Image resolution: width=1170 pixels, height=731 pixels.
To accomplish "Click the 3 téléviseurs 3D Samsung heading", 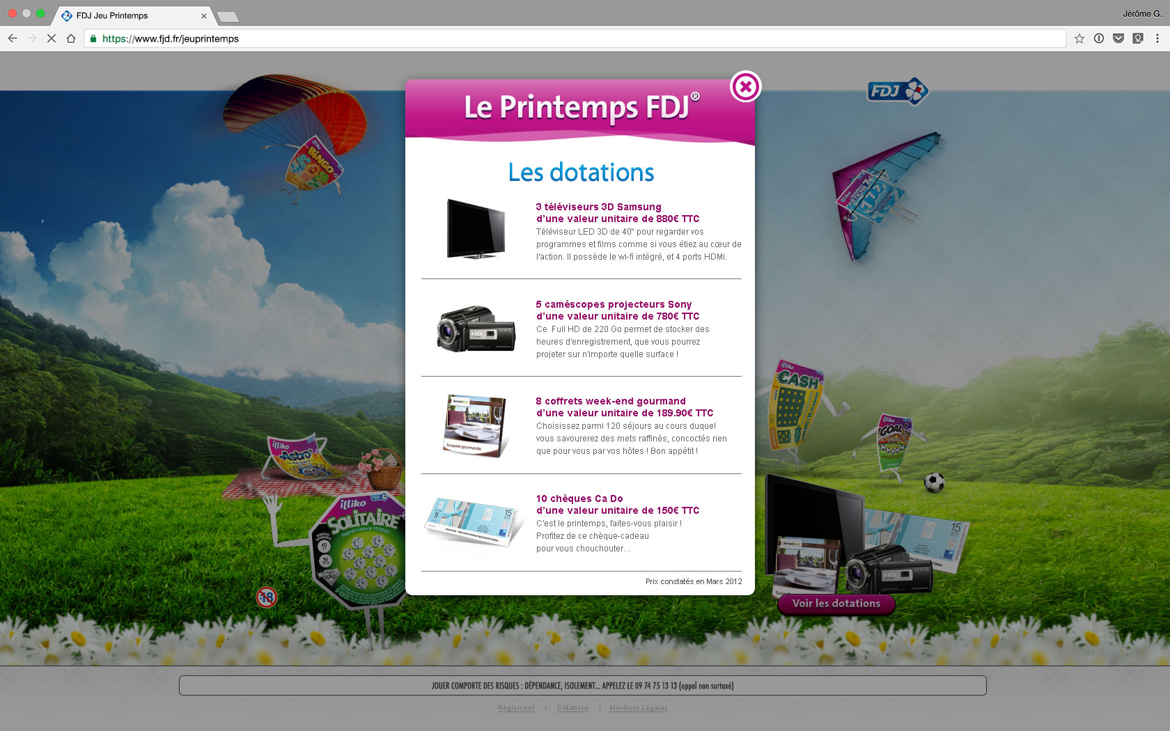I will 618,212.
